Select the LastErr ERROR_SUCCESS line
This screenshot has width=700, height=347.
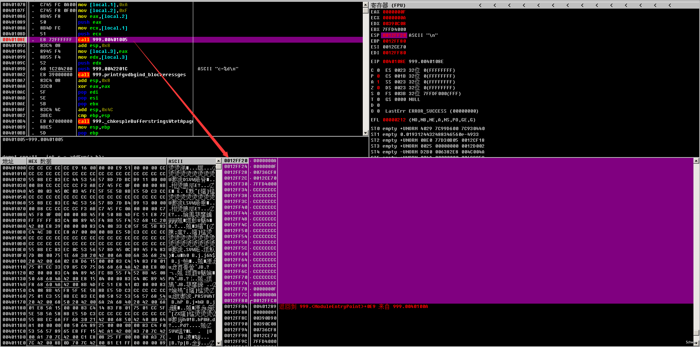tap(432, 111)
